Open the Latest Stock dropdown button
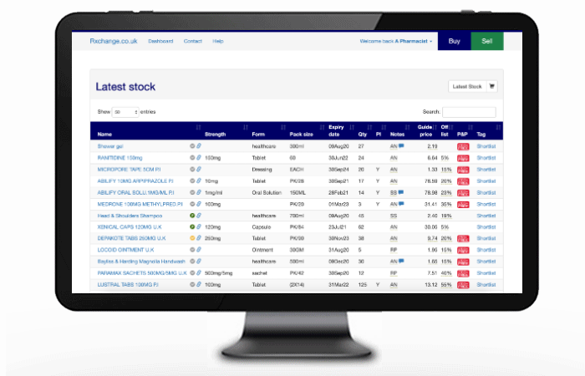Screen dimensions: 585x376 (x=468, y=86)
